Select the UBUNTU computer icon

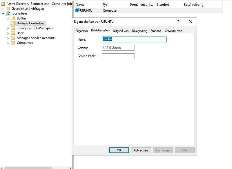click(77, 10)
